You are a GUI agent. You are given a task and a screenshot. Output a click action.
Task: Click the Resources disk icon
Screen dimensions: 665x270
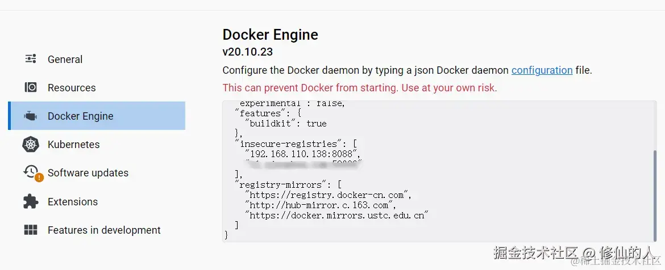30,87
